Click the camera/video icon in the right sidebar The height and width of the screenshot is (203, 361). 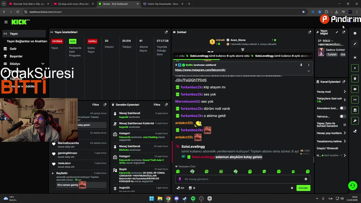pyautogui.click(x=355, y=110)
